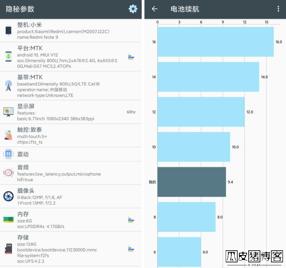The width and height of the screenshot is (286, 268).
Task: Select the multi-touch:5+ line
Action: pos(32,136)
